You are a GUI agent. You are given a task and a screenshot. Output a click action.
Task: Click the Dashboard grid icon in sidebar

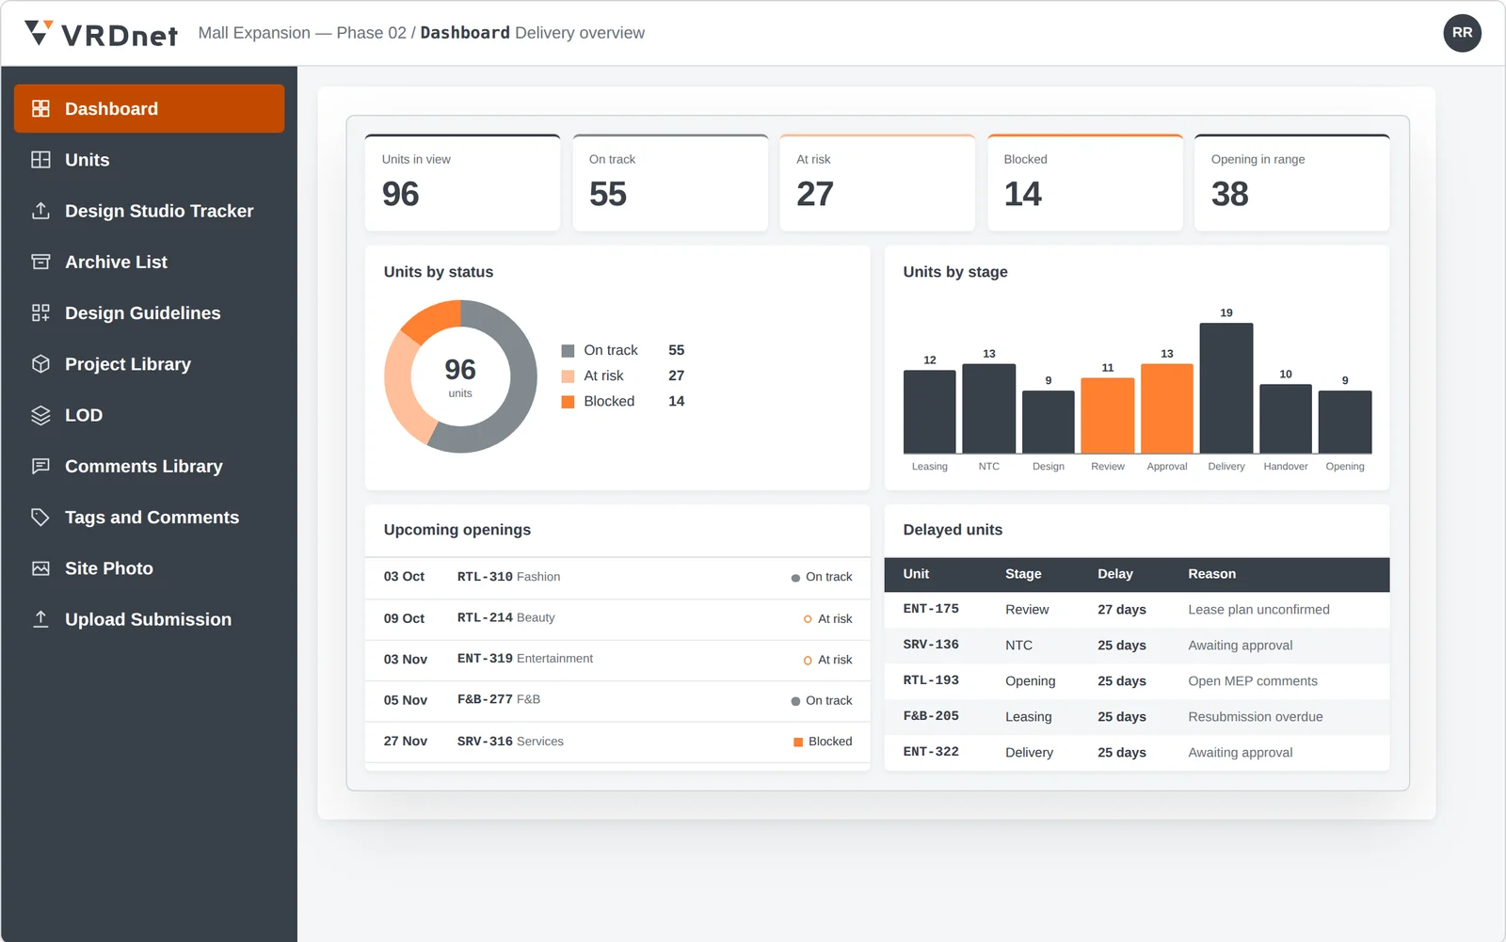[x=40, y=108]
